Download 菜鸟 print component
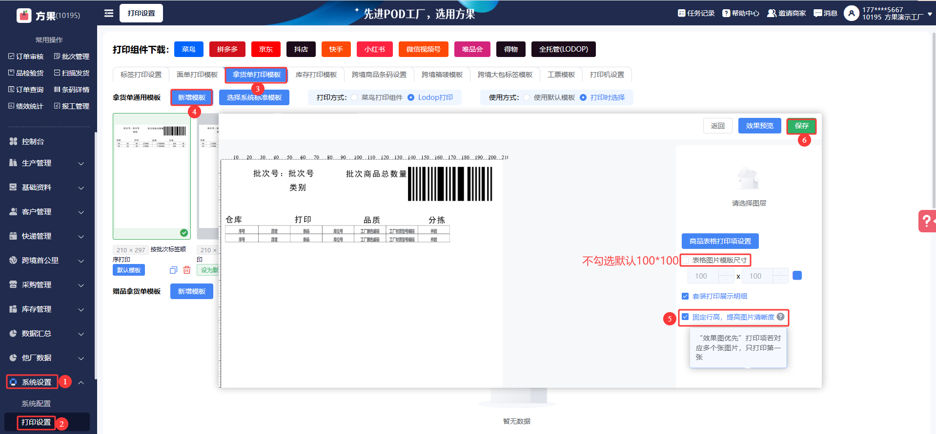The image size is (936, 434). (189, 49)
